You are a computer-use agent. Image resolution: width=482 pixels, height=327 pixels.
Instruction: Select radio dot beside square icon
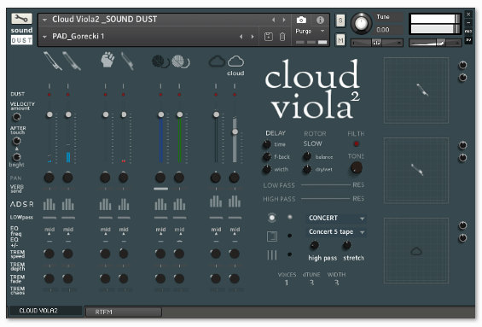pos(289,236)
